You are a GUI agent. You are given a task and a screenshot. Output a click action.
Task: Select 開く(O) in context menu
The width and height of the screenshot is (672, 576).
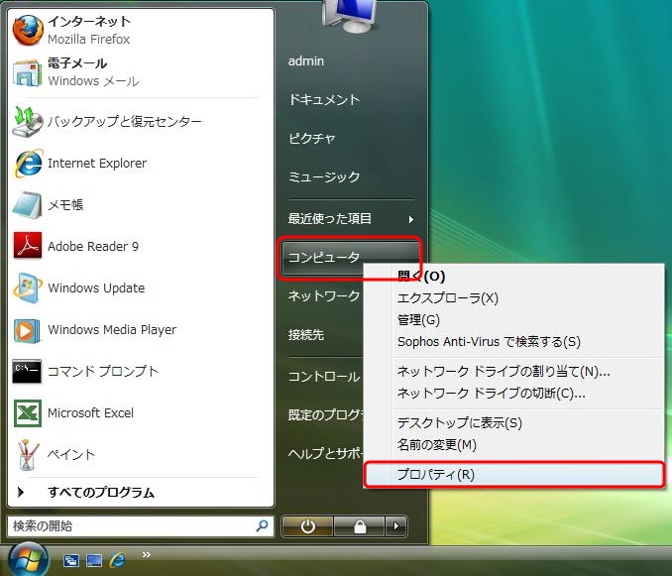pos(421,276)
